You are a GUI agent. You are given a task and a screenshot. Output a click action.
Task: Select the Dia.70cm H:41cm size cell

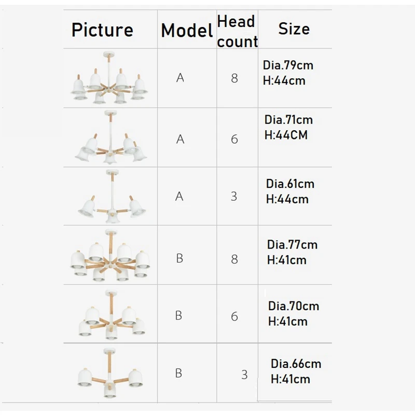(294, 314)
